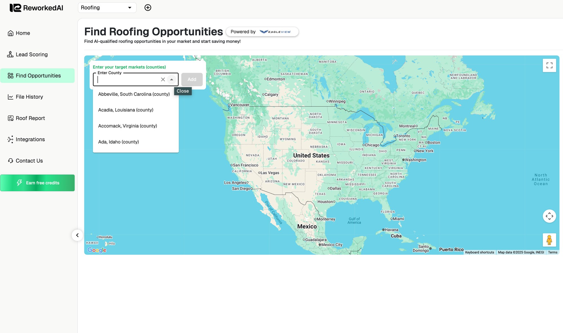Image resolution: width=563 pixels, height=333 pixels.
Task: Select the Street View pegman icon
Action: (549, 240)
